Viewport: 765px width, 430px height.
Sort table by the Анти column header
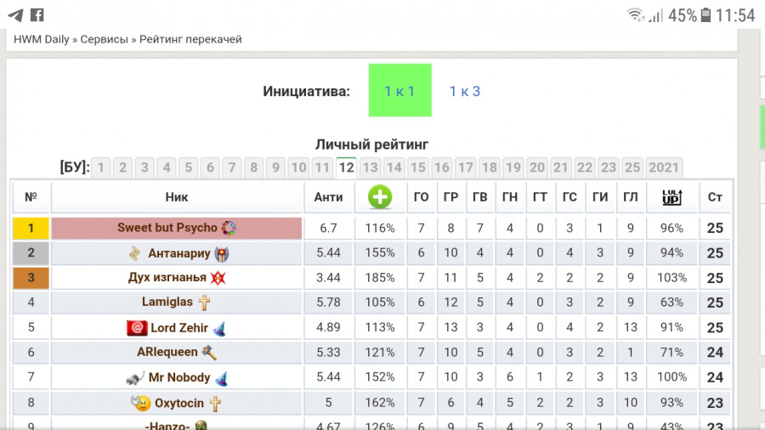328,197
